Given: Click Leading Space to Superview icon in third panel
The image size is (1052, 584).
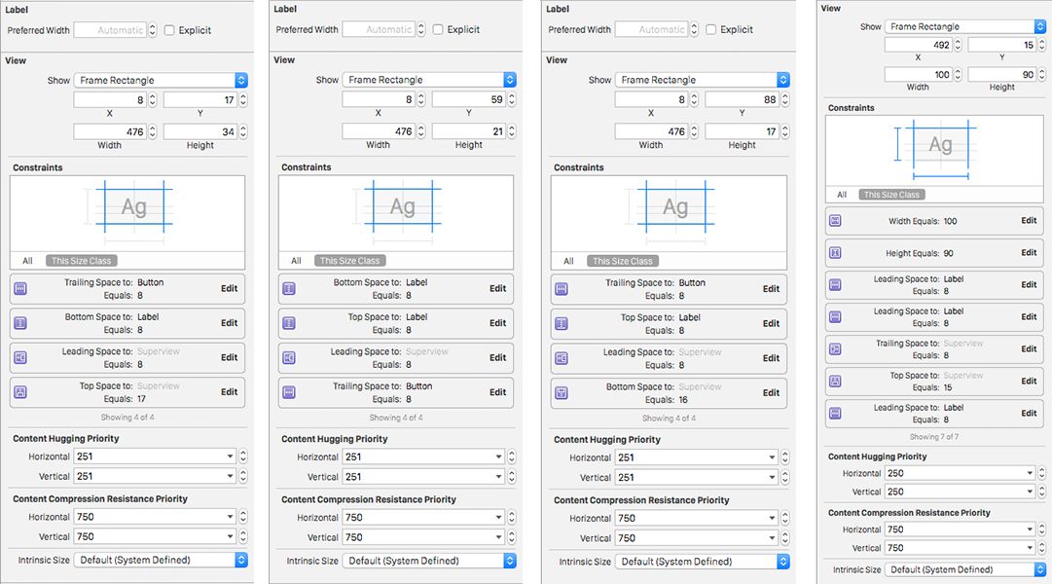Looking at the screenshot, I should (x=562, y=358).
